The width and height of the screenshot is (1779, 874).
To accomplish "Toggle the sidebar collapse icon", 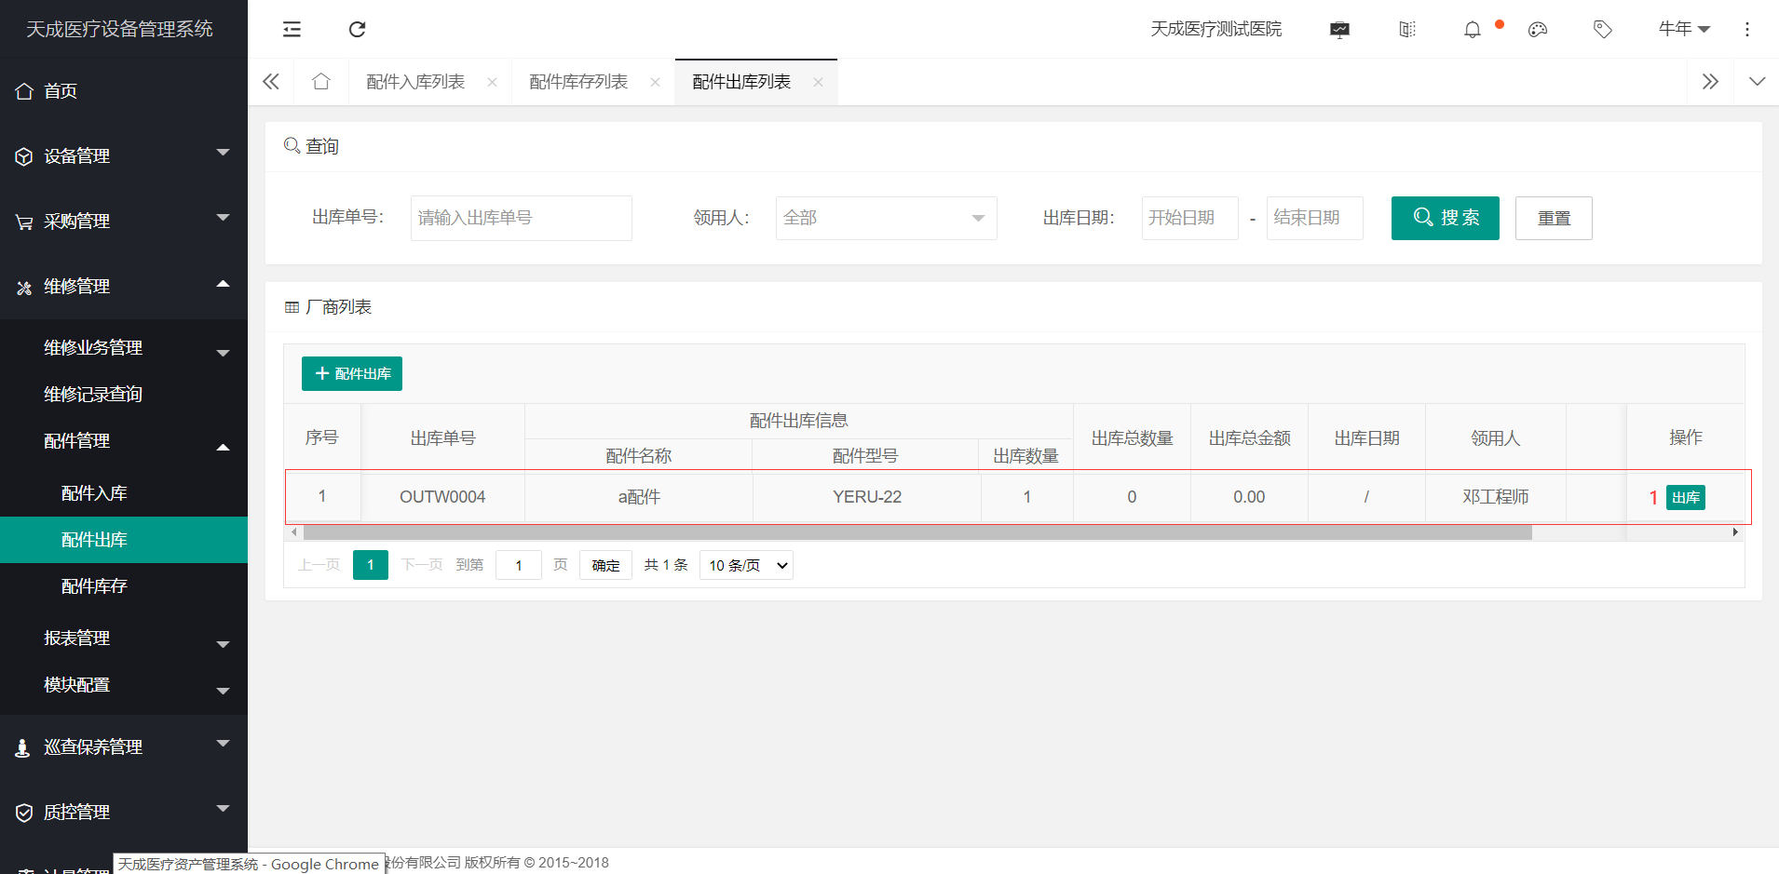I will (x=292, y=29).
